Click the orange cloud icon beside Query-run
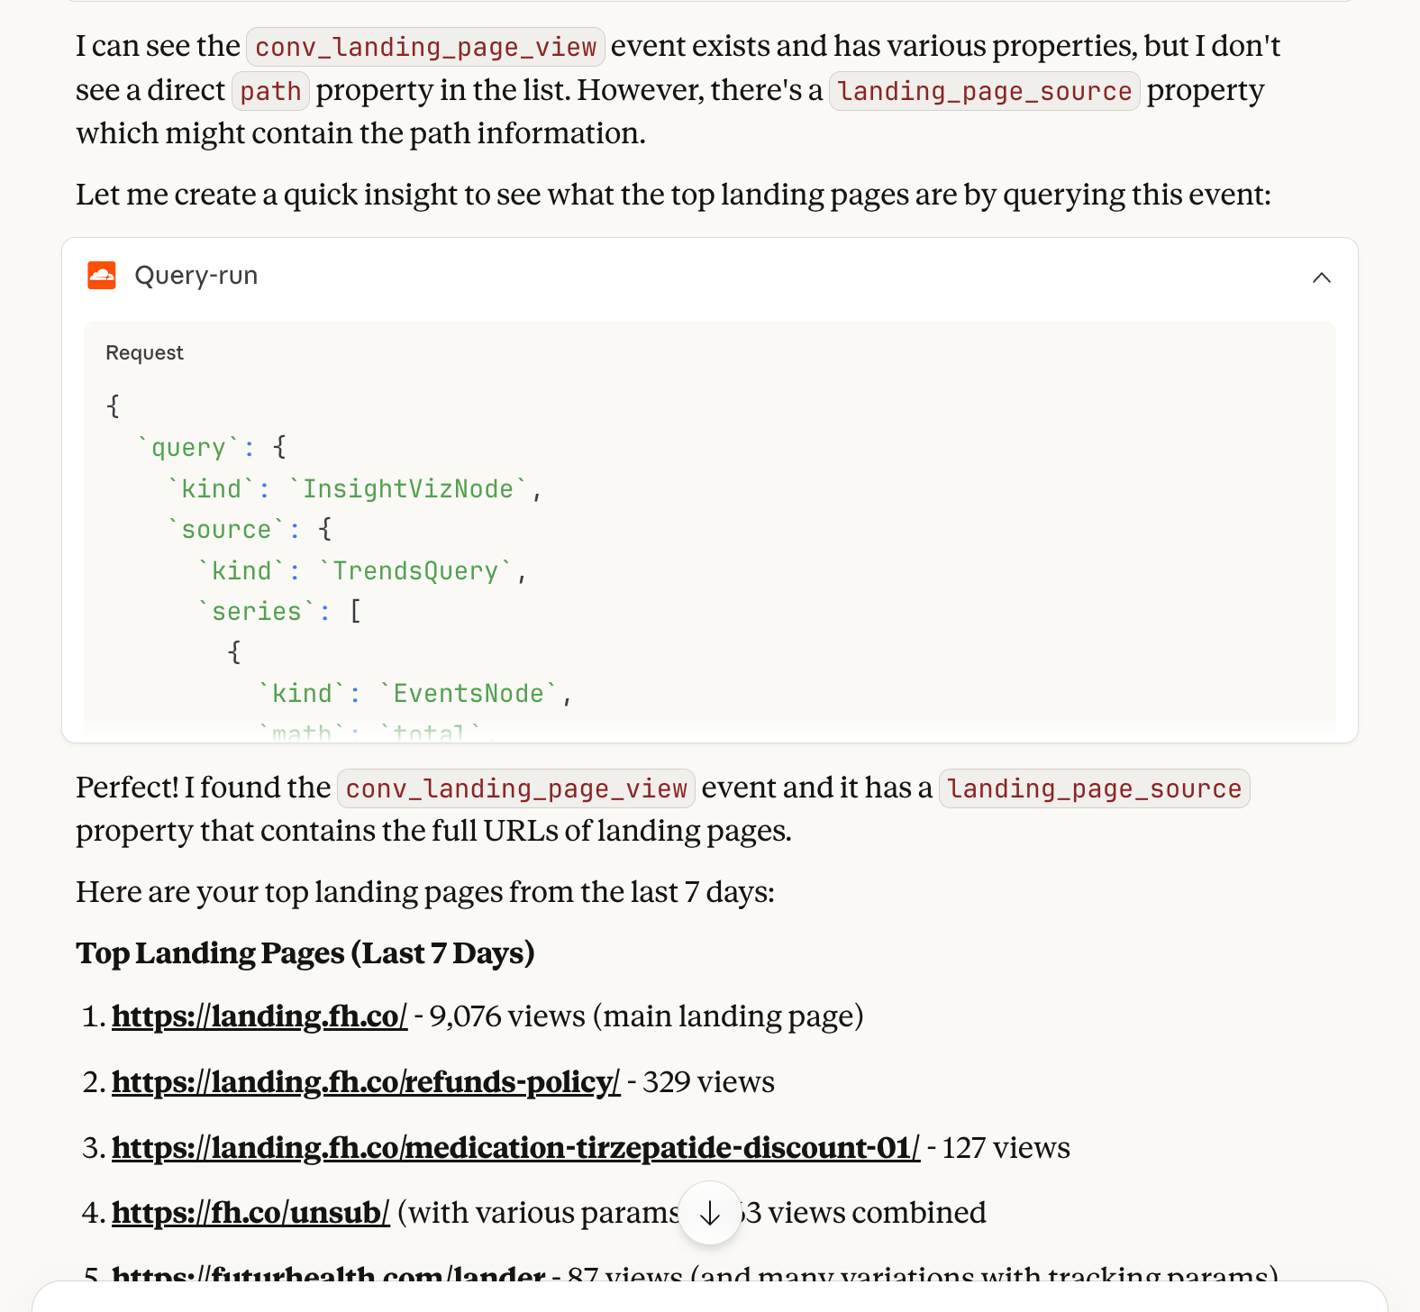Screen dimensions: 1420x1312 [102, 276]
